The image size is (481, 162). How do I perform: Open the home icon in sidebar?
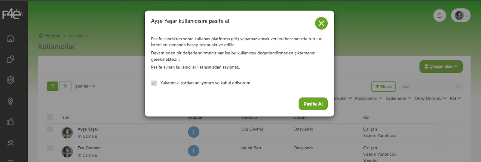pyautogui.click(x=11, y=38)
